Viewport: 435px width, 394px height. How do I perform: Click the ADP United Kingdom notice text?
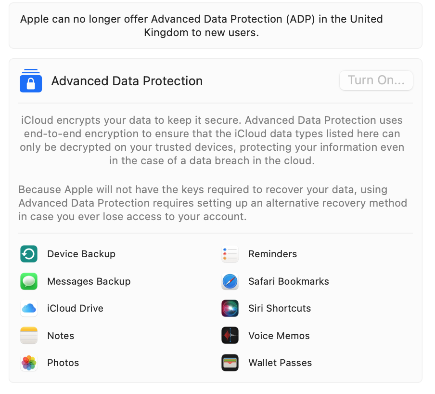[x=202, y=26]
